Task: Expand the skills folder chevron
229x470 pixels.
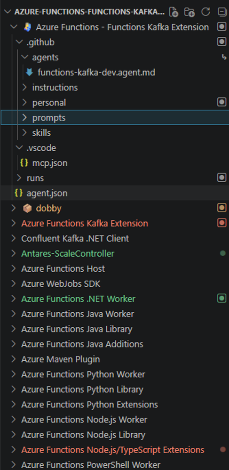Action: pos(25,132)
